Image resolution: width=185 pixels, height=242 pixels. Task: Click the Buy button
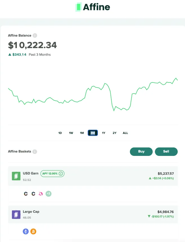[141, 152]
